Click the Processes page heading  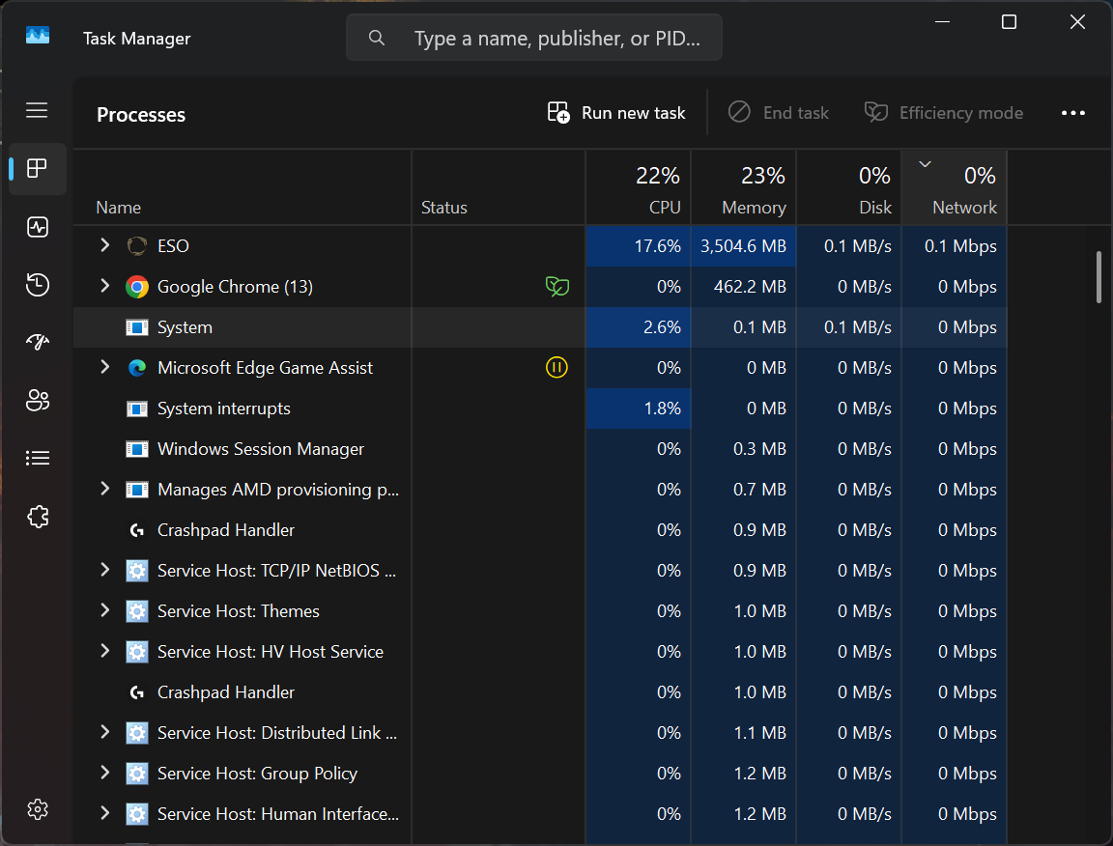pos(140,114)
